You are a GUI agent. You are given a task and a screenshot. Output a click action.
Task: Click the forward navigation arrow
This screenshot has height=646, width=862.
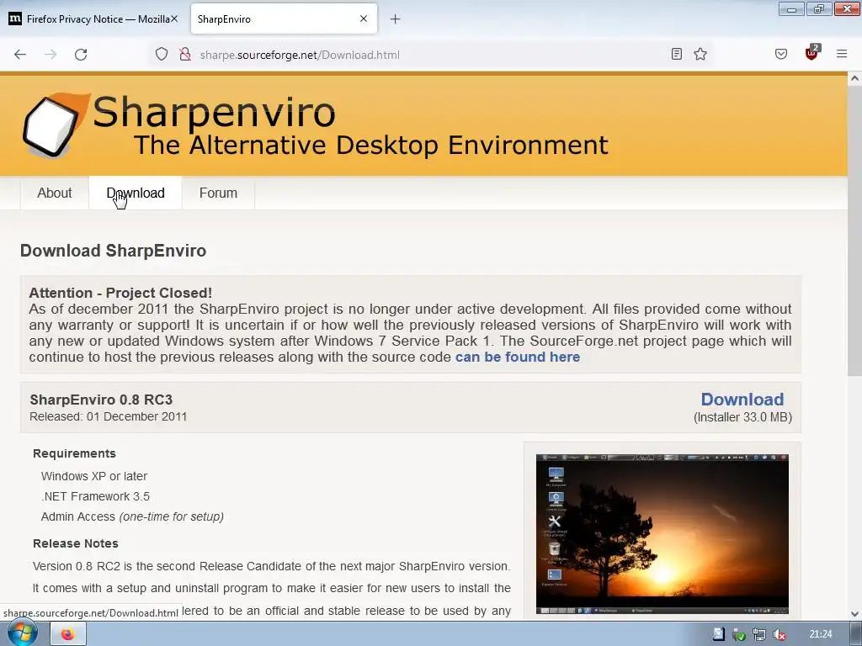[51, 55]
